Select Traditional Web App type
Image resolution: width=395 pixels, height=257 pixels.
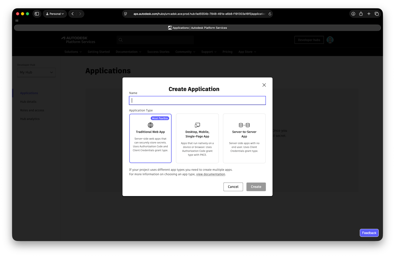(x=150, y=138)
